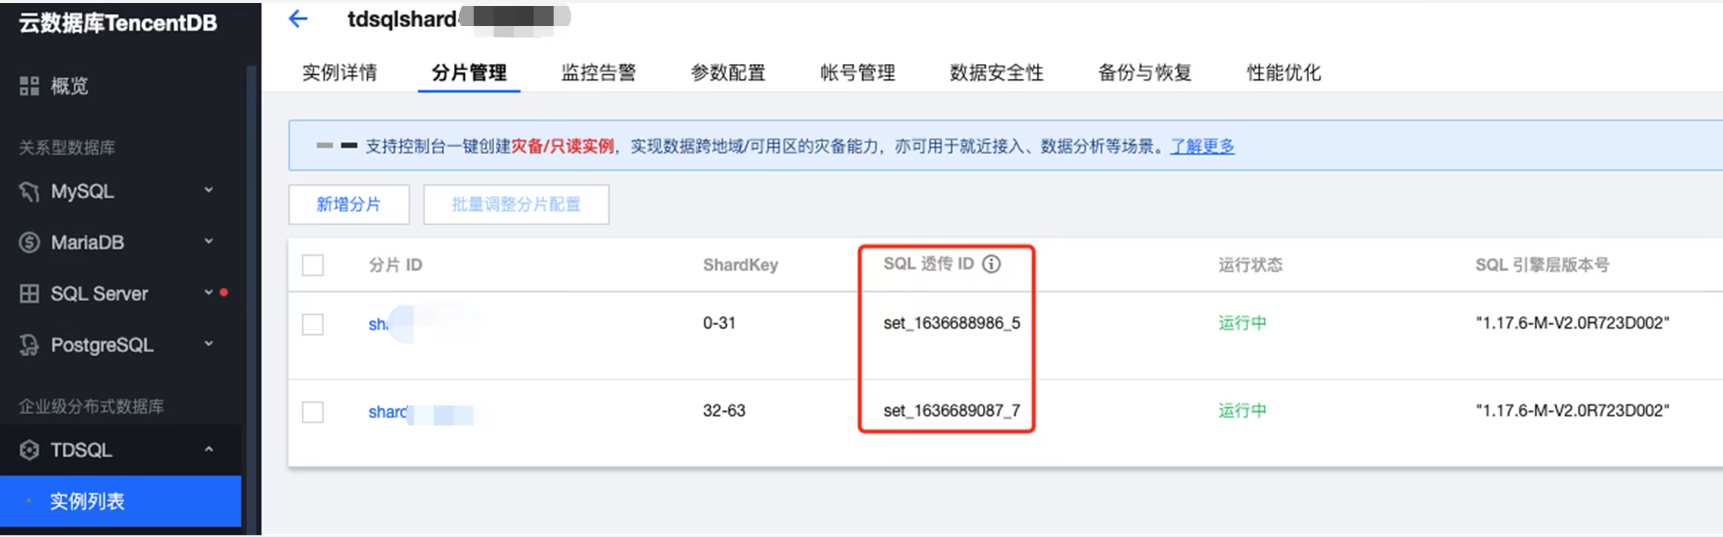The image size is (1723, 537).
Task: Expand the MariaDB menu chevron
Action: pos(209,241)
